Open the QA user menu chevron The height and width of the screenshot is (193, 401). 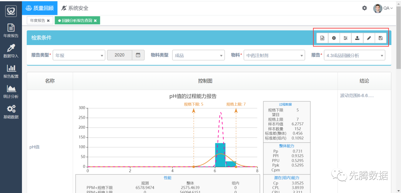(392, 9)
